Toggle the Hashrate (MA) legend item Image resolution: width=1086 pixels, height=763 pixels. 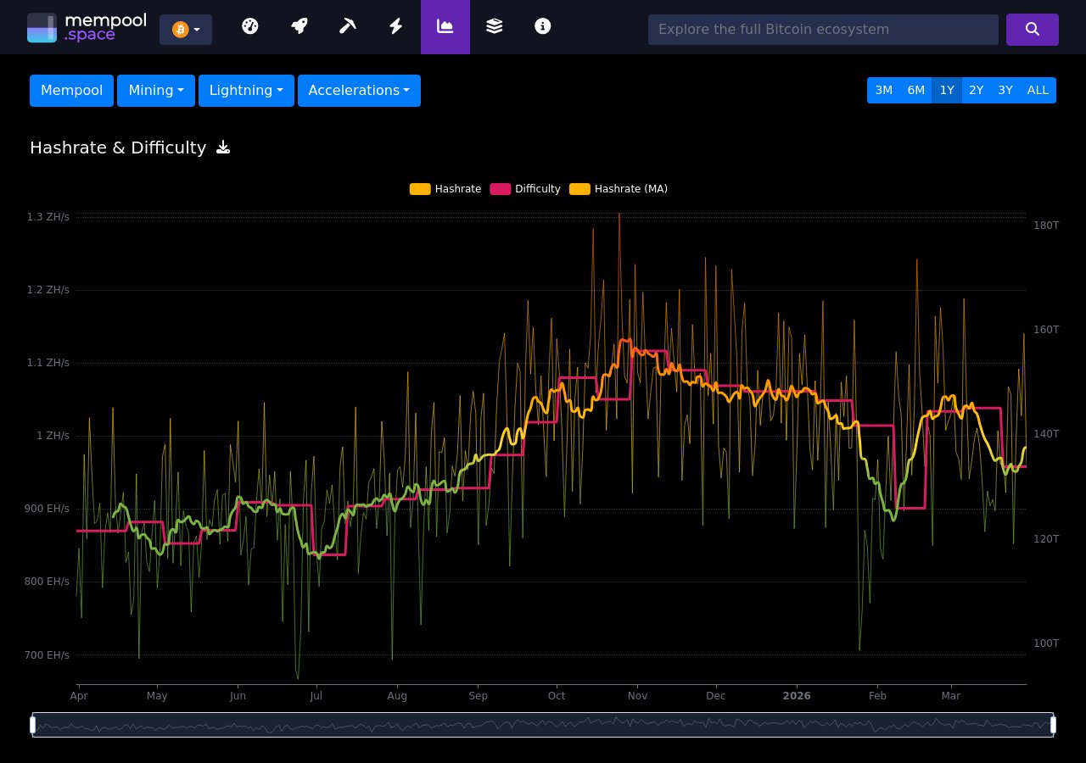pos(618,189)
